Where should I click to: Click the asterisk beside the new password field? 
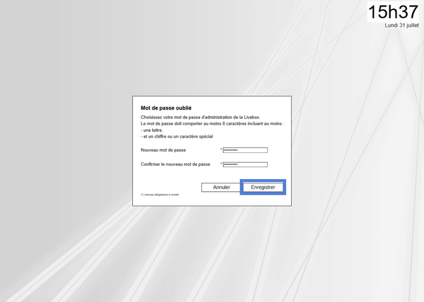pyautogui.click(x=221, y=150)
